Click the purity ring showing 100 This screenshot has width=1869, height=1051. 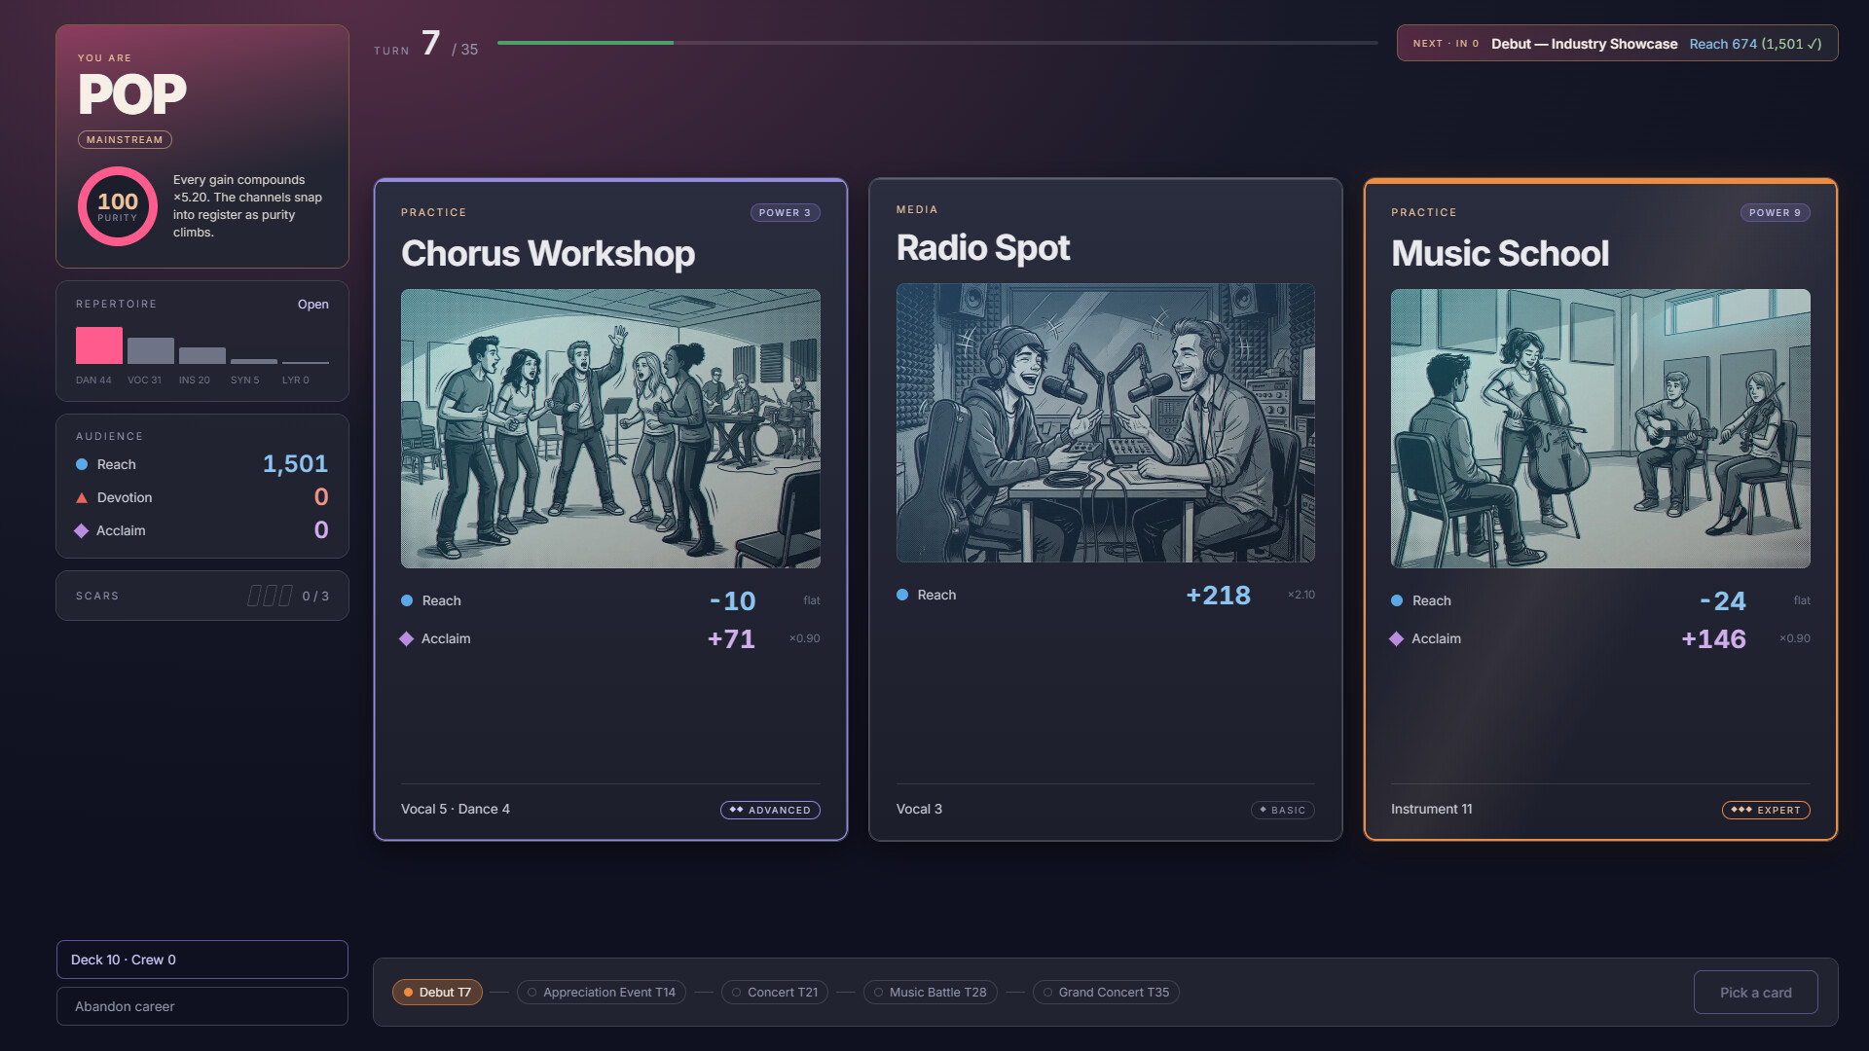coord(118,206)
